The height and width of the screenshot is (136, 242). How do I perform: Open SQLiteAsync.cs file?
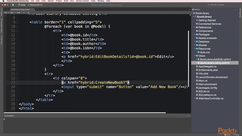207,95
